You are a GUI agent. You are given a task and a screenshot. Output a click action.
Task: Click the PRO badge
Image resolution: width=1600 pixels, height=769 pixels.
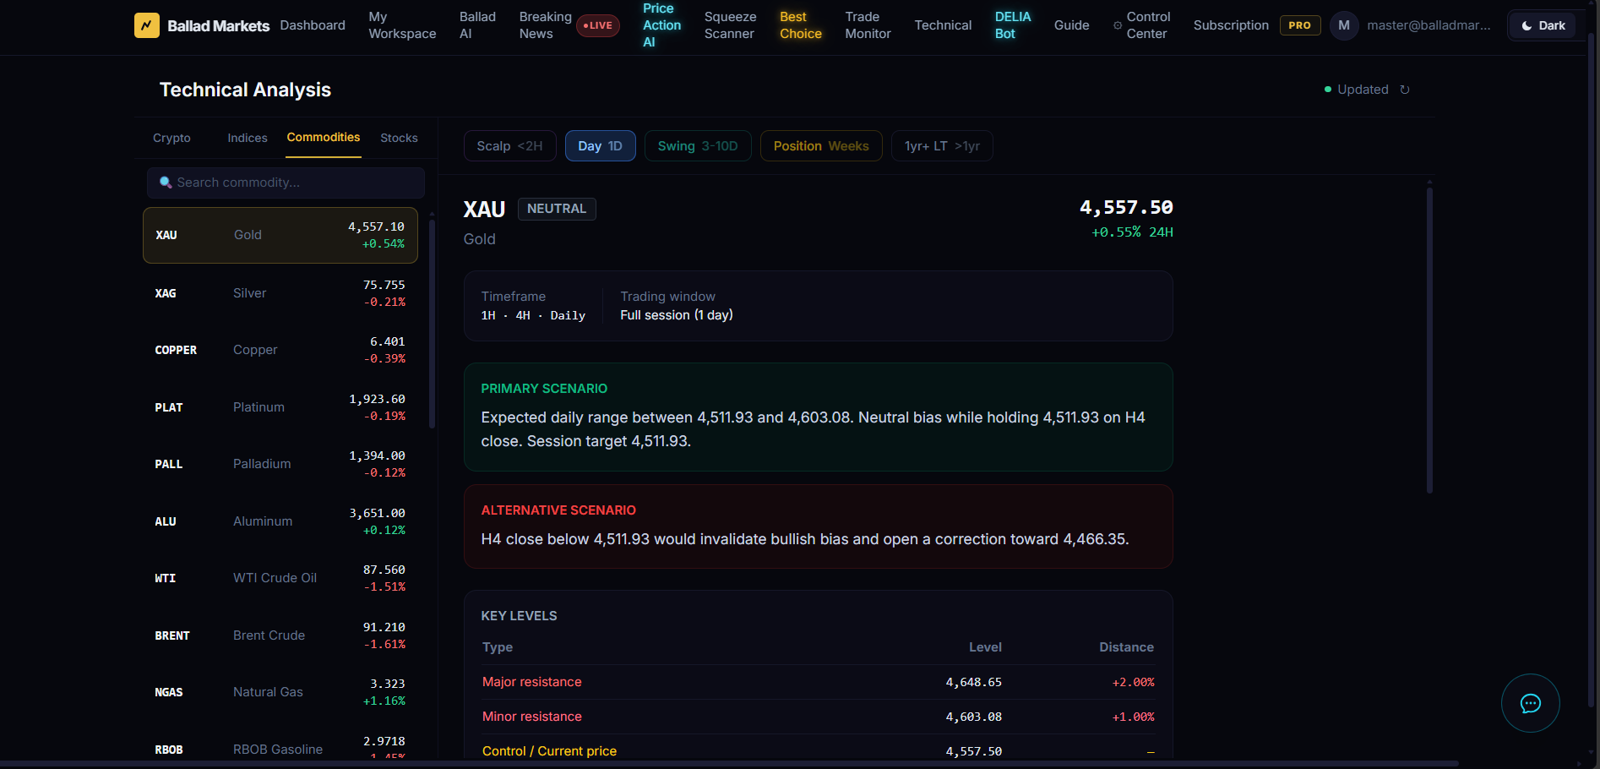tap(1299, 25)
